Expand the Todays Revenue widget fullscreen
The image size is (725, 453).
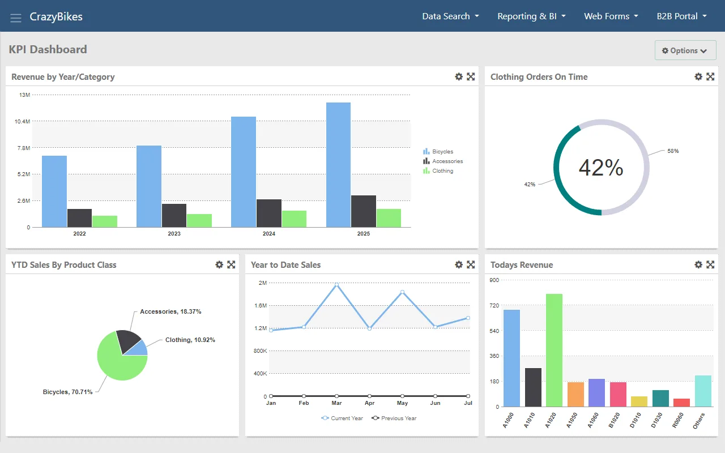click(710, 264)
